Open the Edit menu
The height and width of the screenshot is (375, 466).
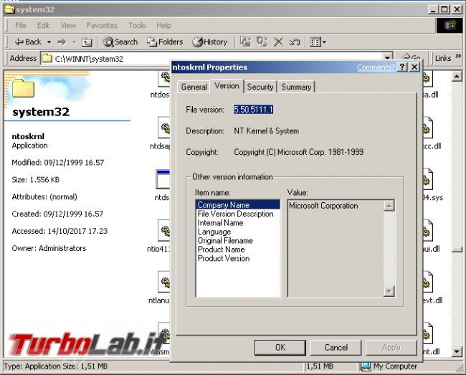(x=43, y=26)
